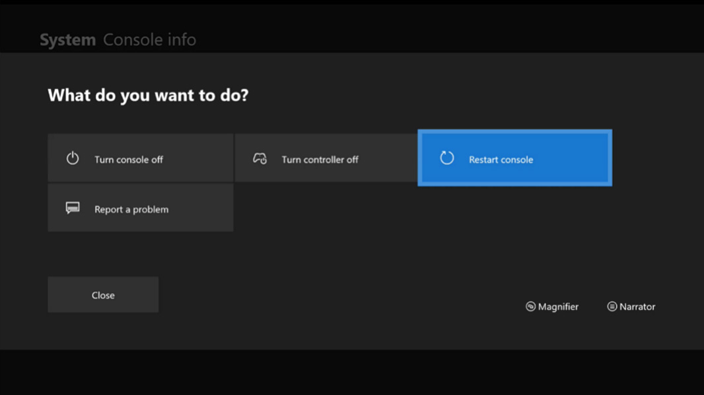Screen dimensions: 704x395
Task: Click the Magnifier view-button icon
Action: [x=530, y=307]
